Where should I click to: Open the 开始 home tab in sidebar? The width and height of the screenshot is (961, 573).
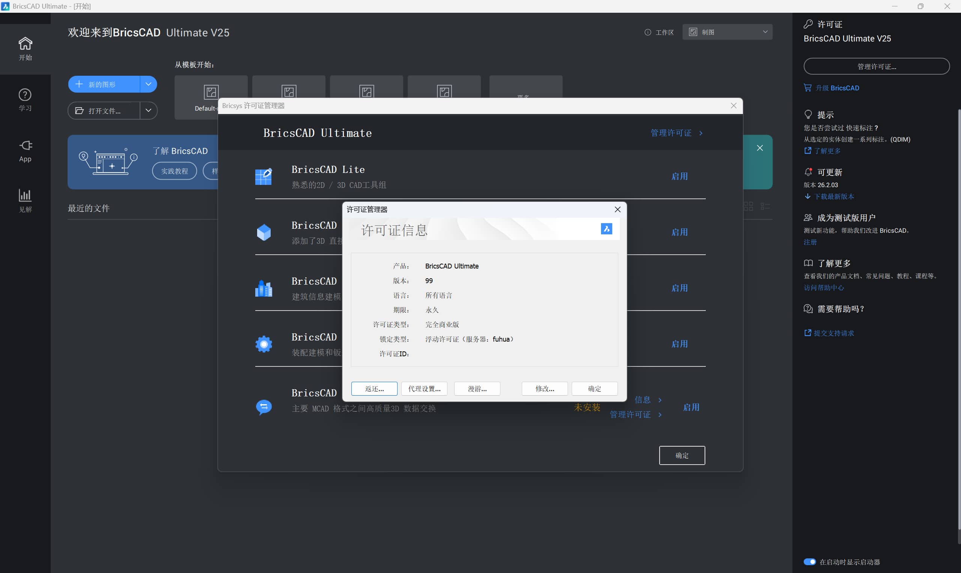point(25,49)
